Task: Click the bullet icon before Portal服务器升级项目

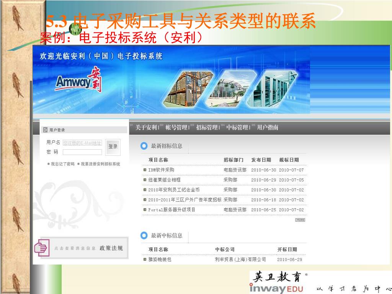Action: point(145,210)
